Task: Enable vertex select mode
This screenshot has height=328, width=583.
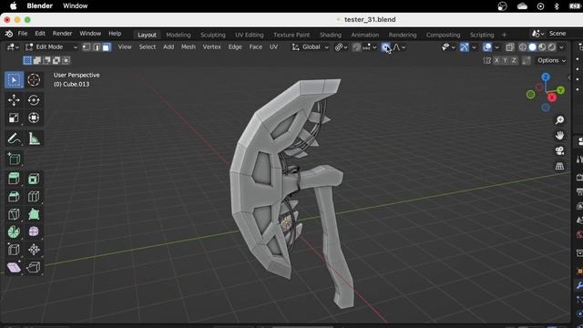Action: 87,47
